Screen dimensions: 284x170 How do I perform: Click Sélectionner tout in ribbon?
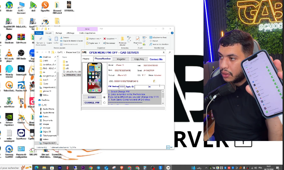[x=158, y=37]
